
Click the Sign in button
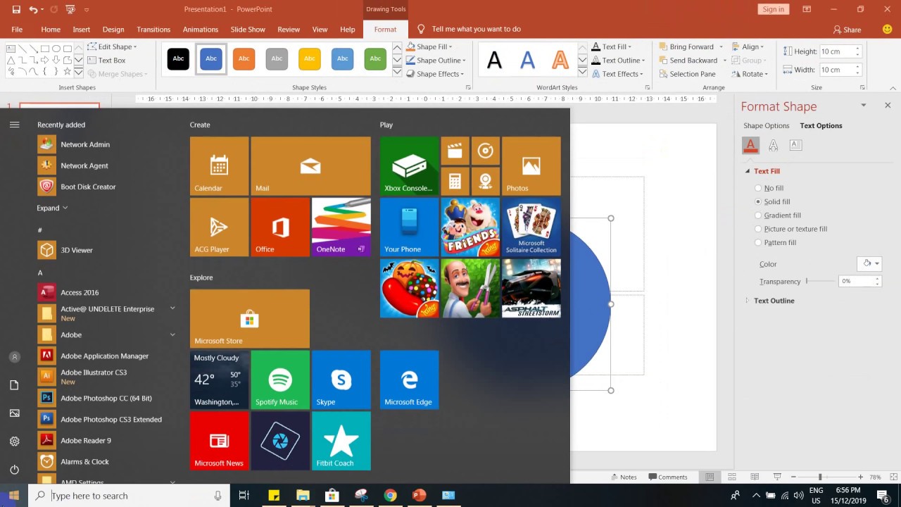tap(773, 9)
